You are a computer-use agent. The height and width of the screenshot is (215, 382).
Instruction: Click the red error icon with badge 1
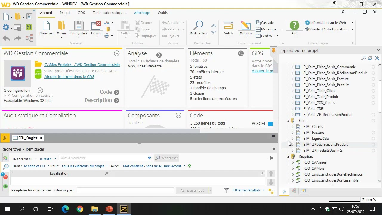(5, 176)
